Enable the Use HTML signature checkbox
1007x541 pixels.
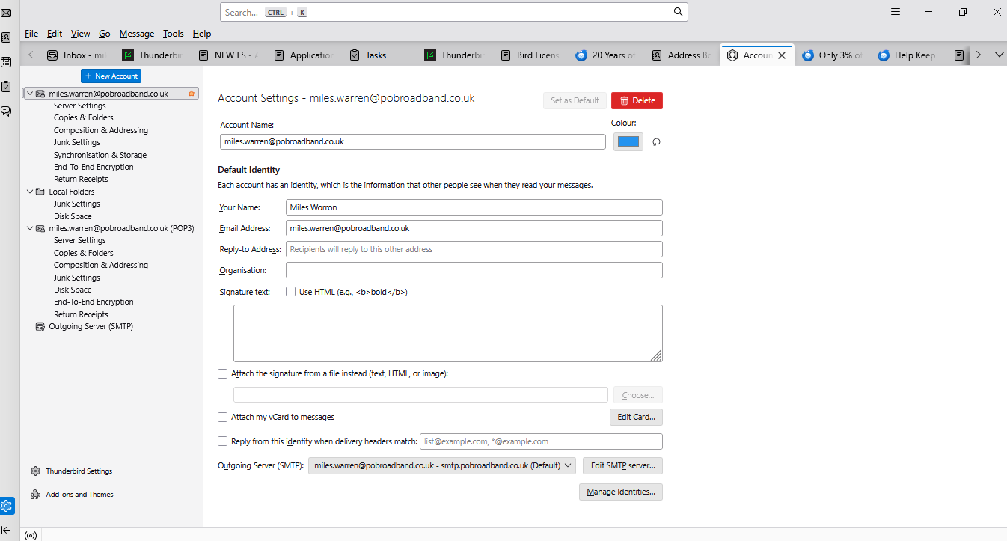[290, 292]
